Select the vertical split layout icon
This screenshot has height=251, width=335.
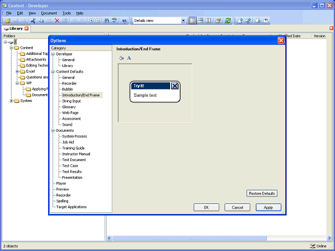[208, 21]
